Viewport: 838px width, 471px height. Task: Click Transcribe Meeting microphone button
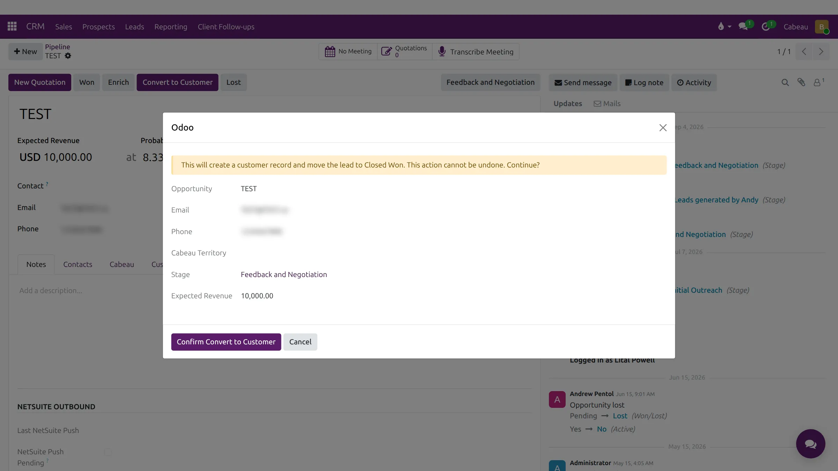[x=476, y=52]
